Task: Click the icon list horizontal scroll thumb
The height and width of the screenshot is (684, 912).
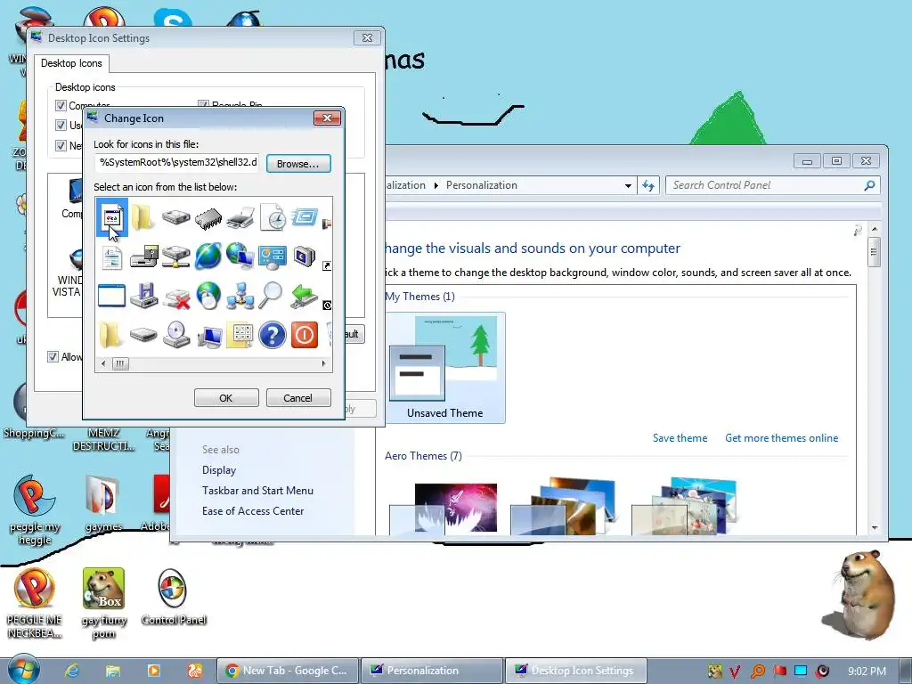Action: tap(120, 363)
